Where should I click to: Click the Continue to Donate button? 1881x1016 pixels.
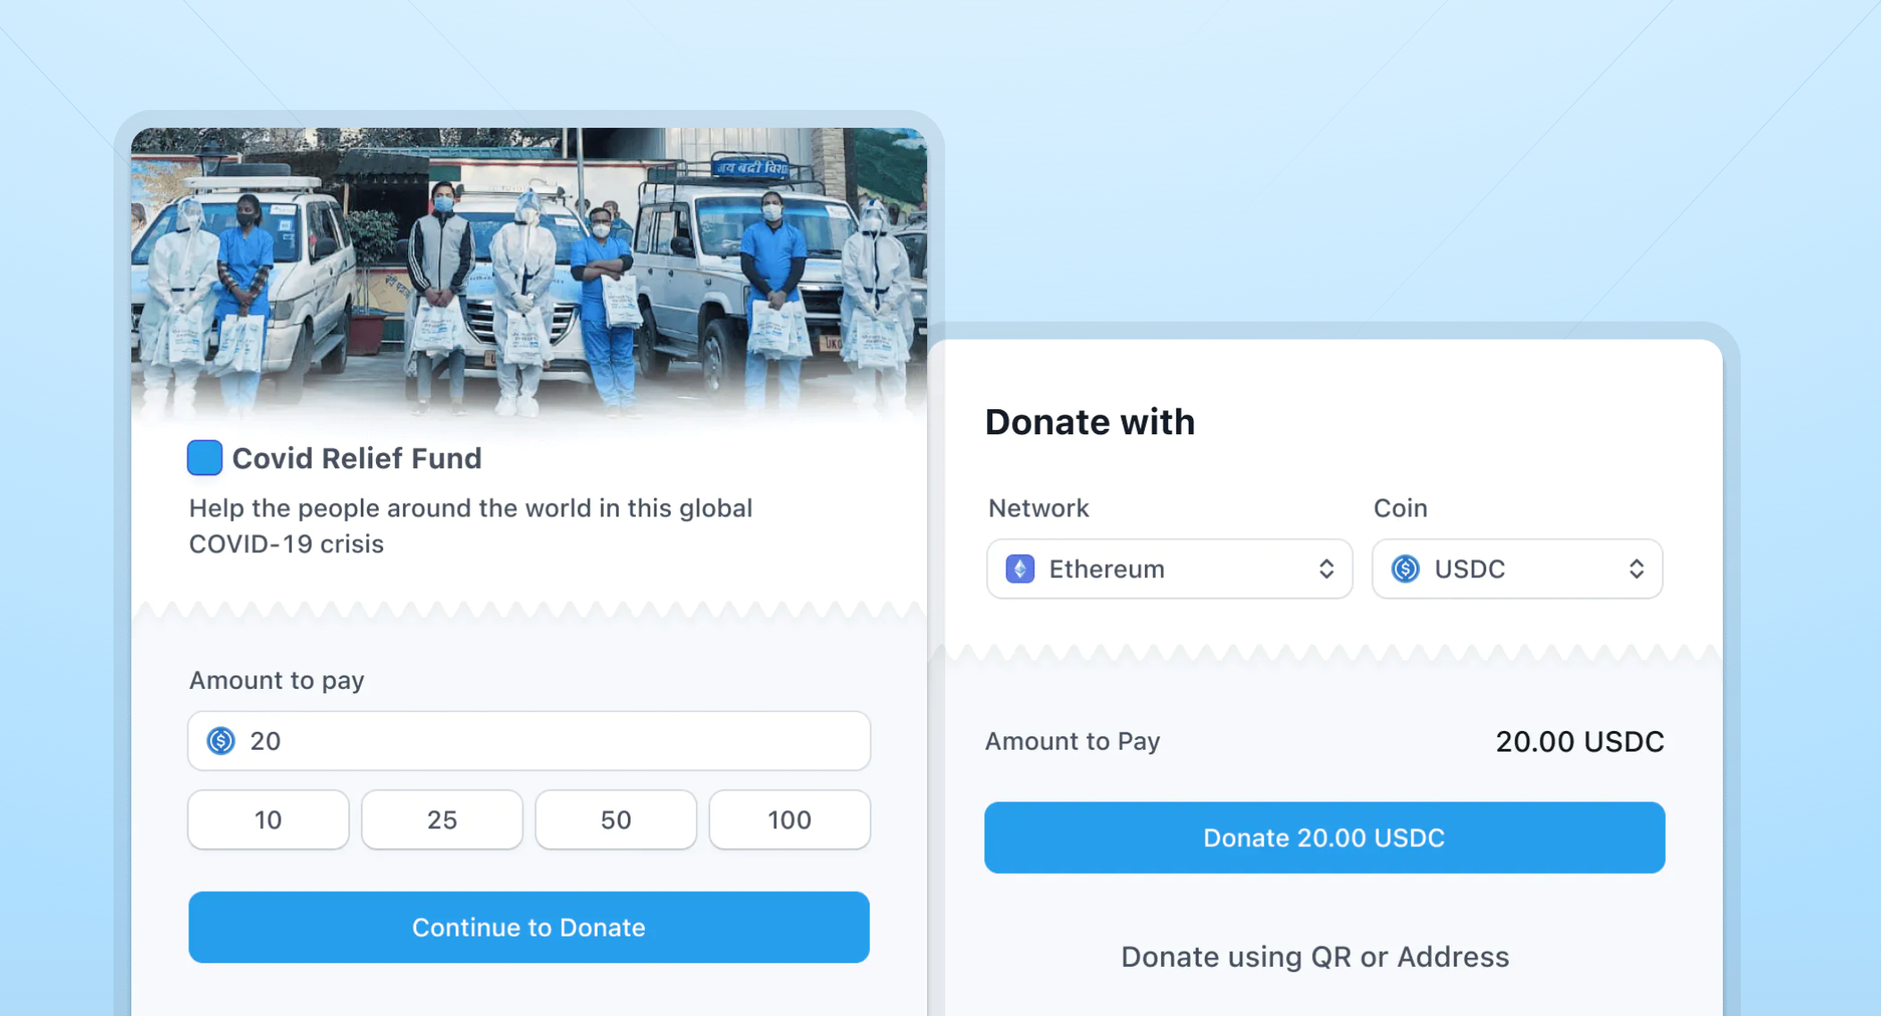(529, 927)
